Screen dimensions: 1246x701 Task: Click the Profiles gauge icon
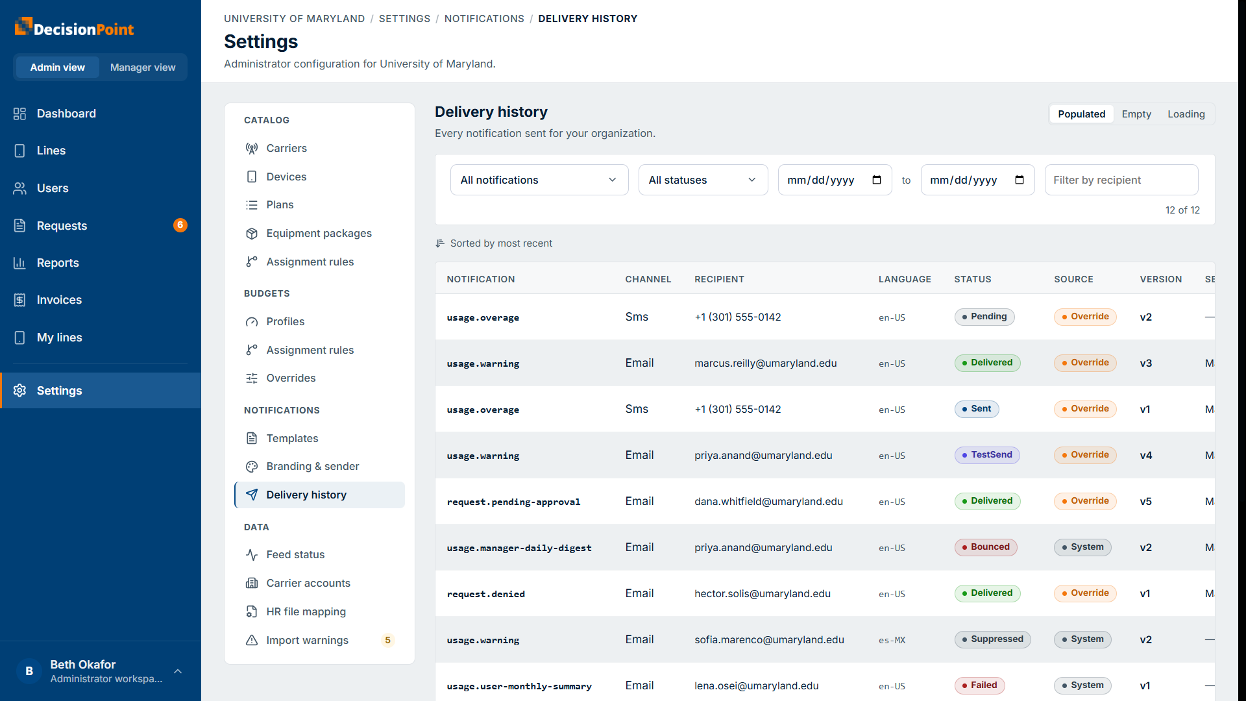pyautogui.click(x=252, y=321)
